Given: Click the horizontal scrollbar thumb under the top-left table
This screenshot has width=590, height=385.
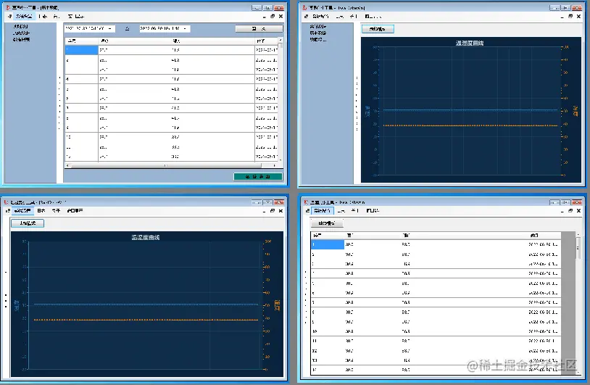Looking at the screenshot, I should click(x=165, y=165).
